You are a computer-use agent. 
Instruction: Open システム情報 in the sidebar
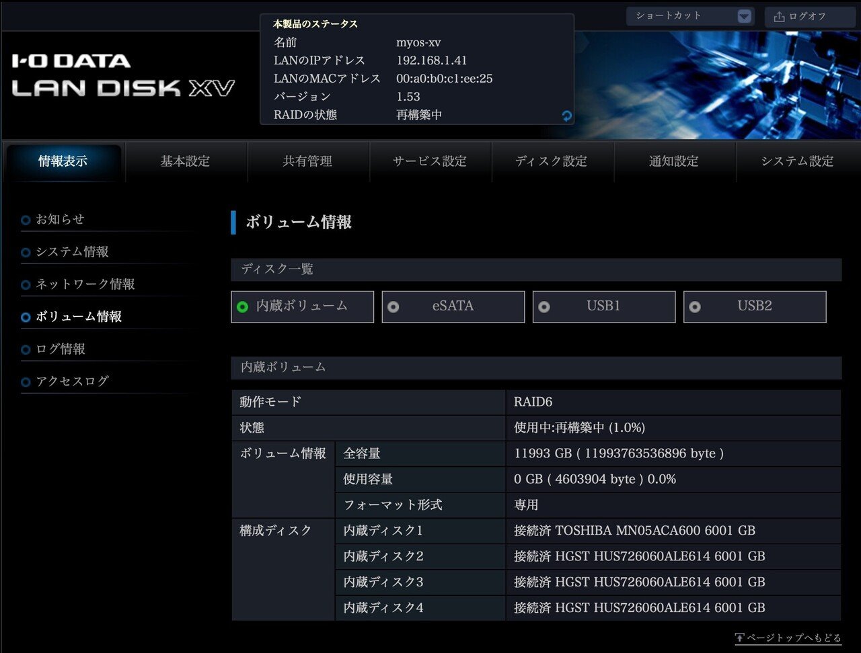coord(72,252)
